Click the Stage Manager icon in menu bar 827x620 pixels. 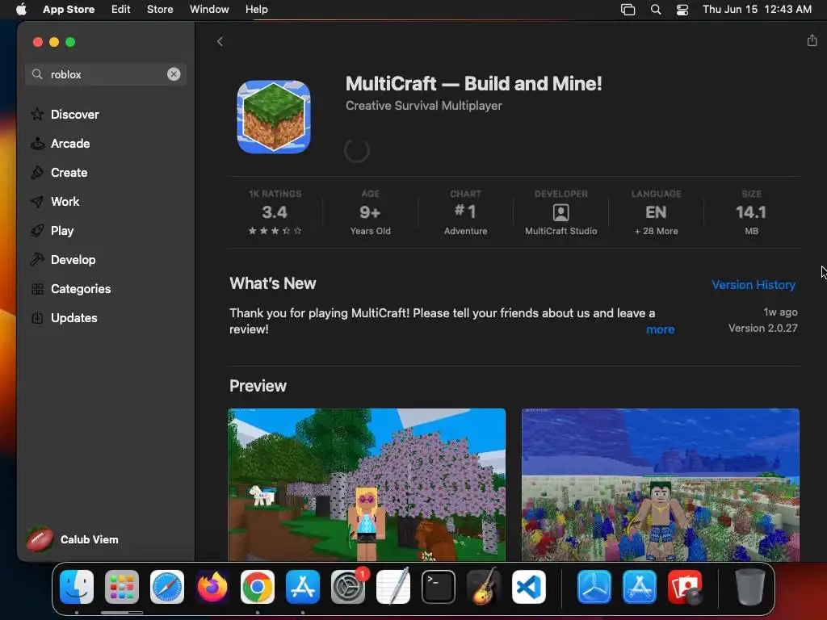coord(628,10)
